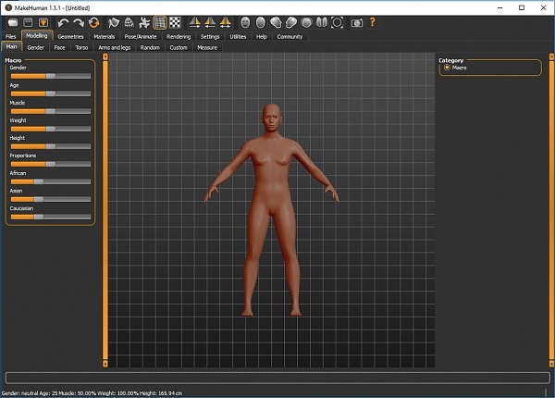Screen dimensions: 555x398
Task: Toggle the checkerboard background icon
Action: click(174, 22)
